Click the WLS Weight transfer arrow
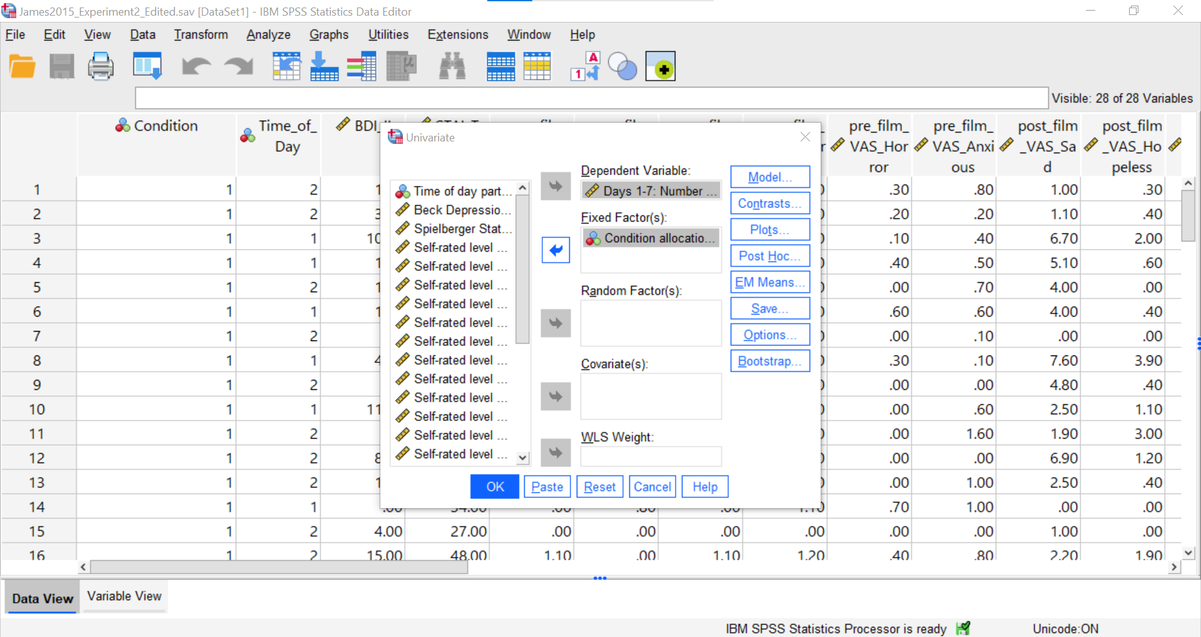The width and height of the screenshot is (1201, 637). click(555, 452)
